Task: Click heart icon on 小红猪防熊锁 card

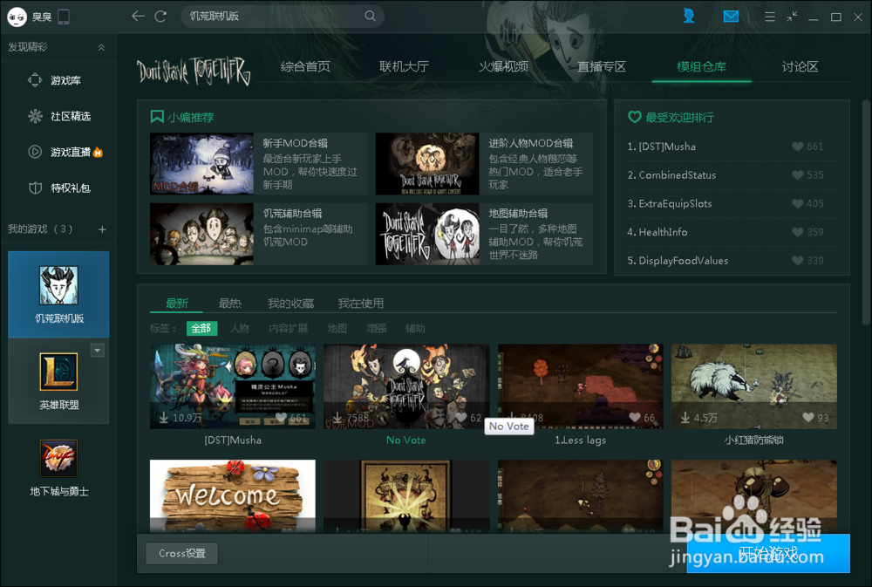Action: (x=808, y=417)
